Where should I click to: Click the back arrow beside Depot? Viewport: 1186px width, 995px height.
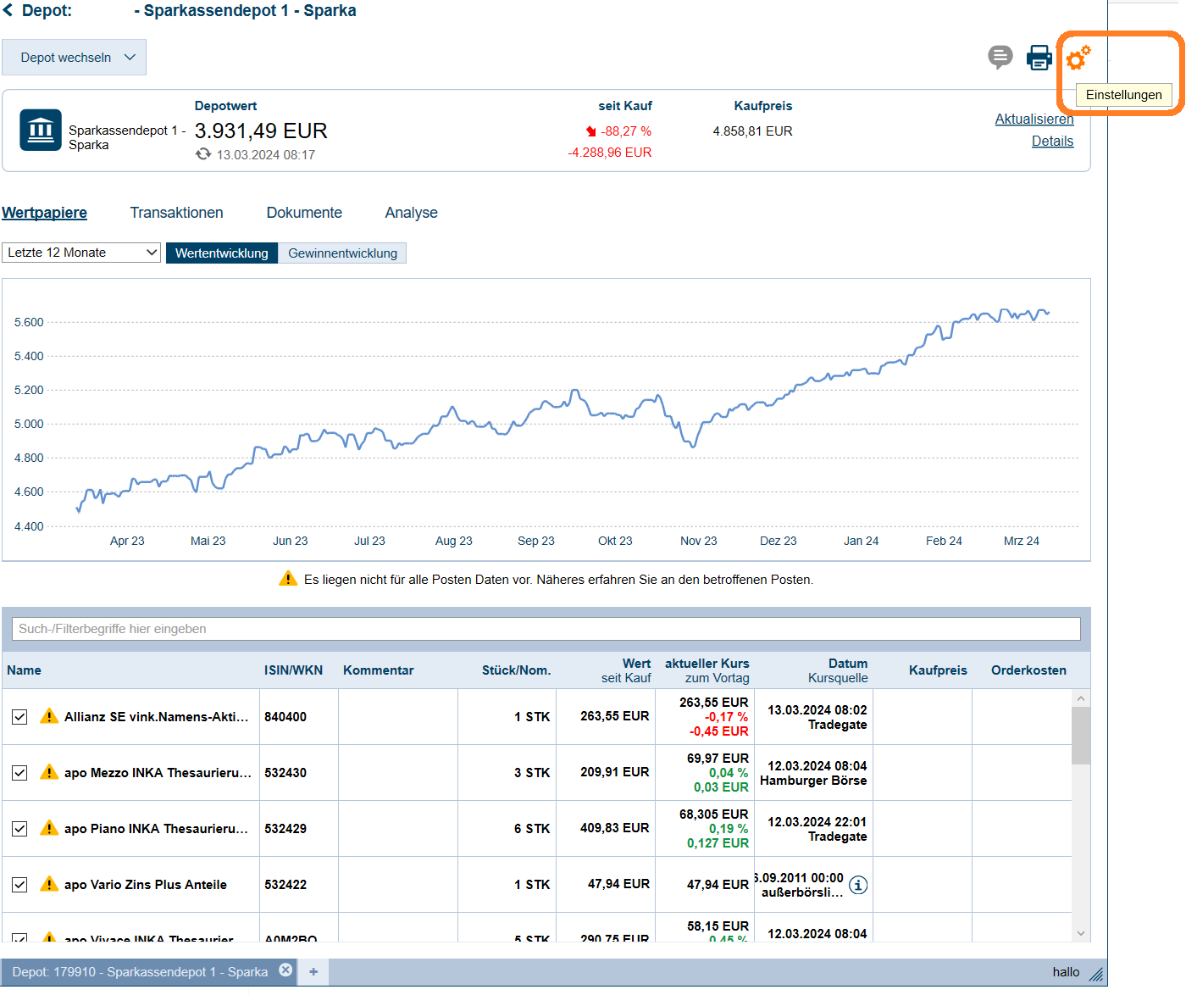[8, 11]
